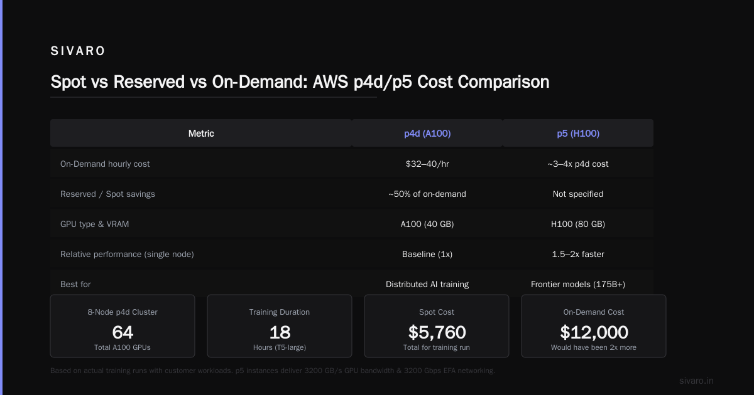Screen dimensions: 754x395
Task: Select the Relative performance (single node) label
Action: click(x=127, y=254)
